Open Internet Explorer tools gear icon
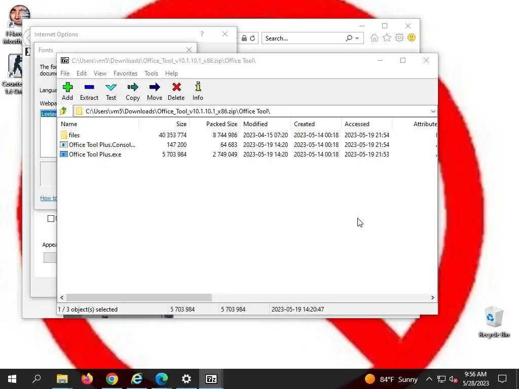Viewport: 519px width, 389px height. tap(399, 37)
